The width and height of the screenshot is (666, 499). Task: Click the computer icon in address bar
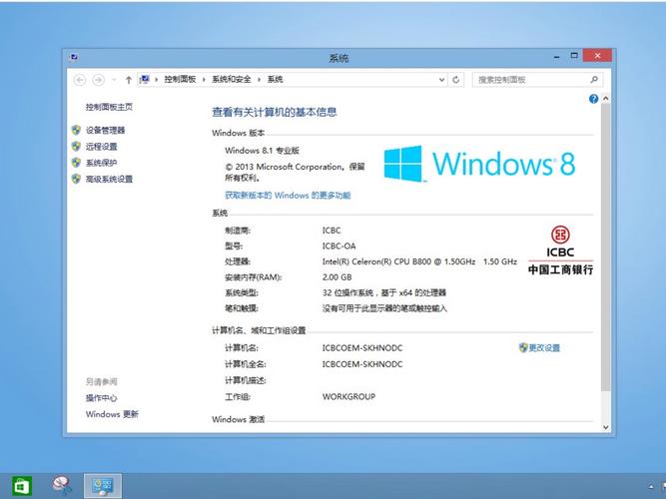(x=145, y=79)
